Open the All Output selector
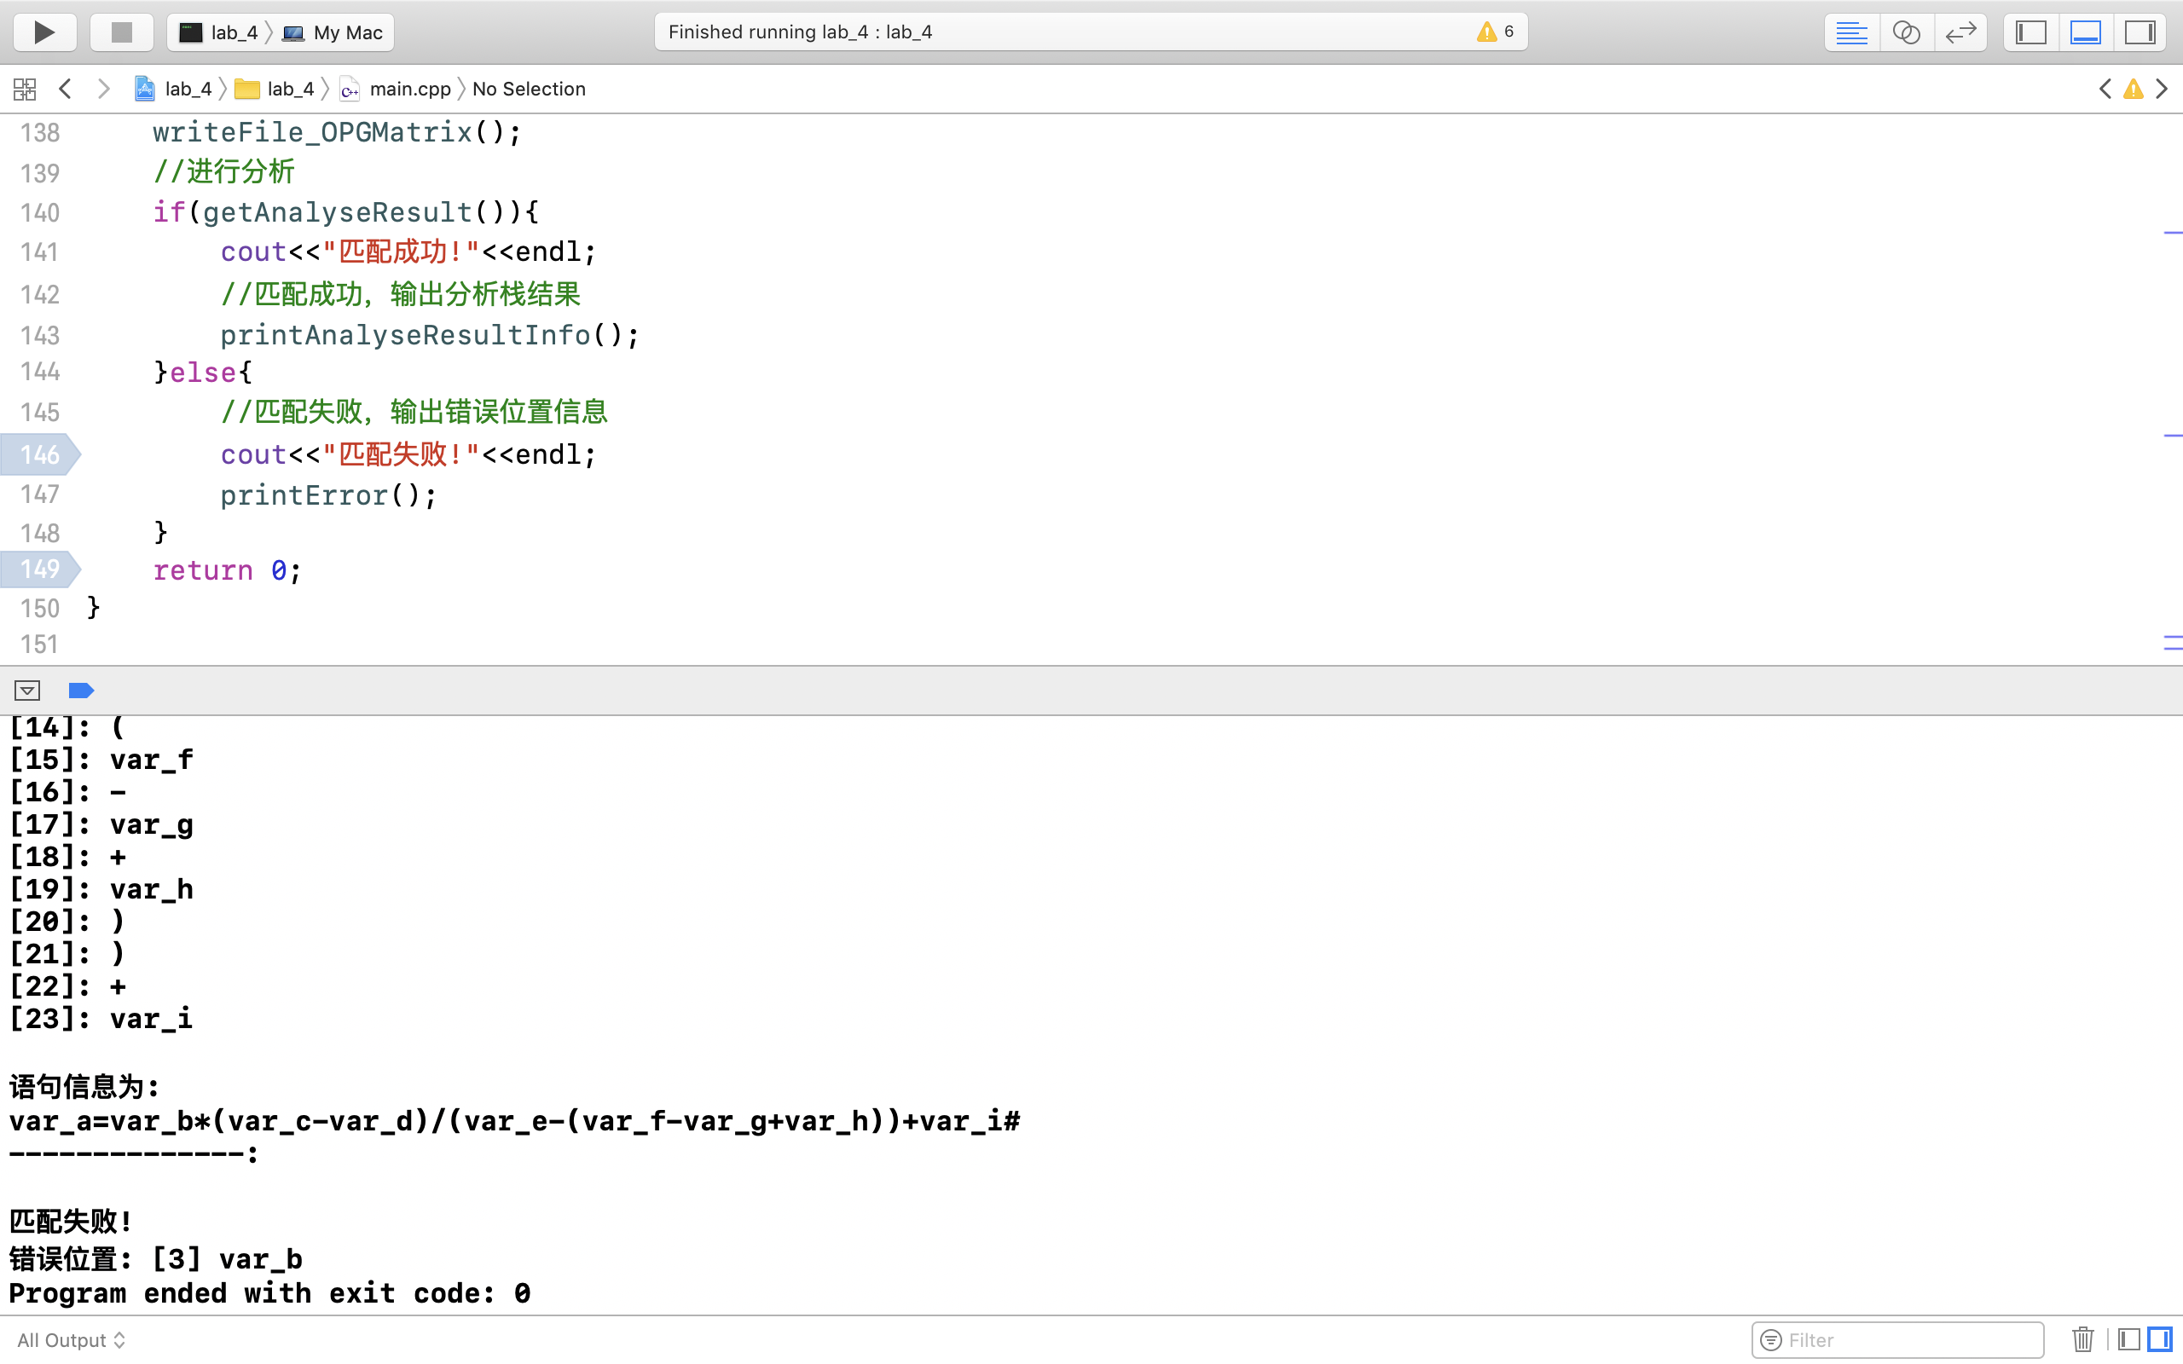Viewport: 2183px width, 1364px height. click(72, 1339)
